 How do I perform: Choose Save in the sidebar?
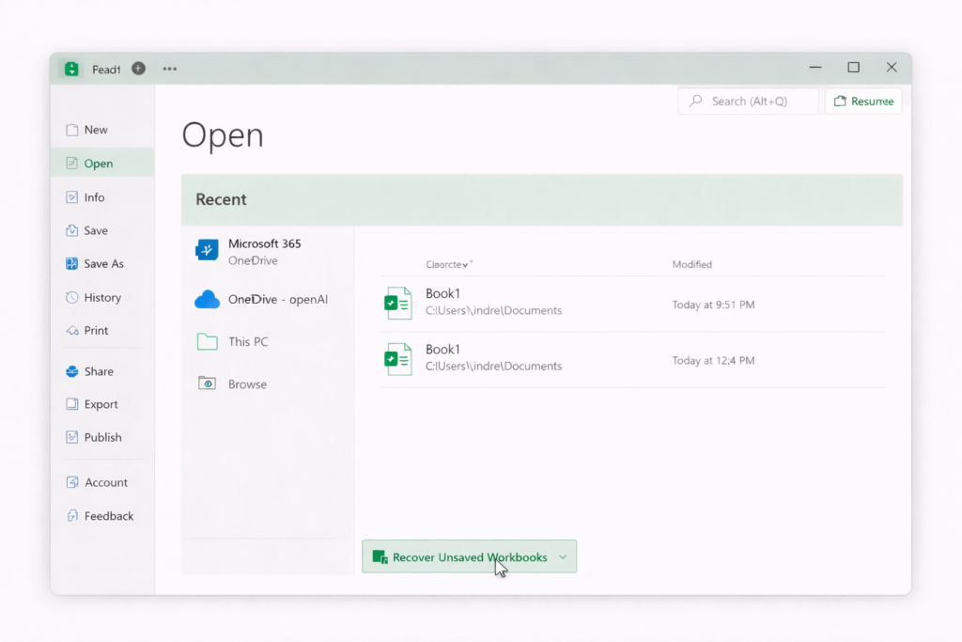pos(102,230)
